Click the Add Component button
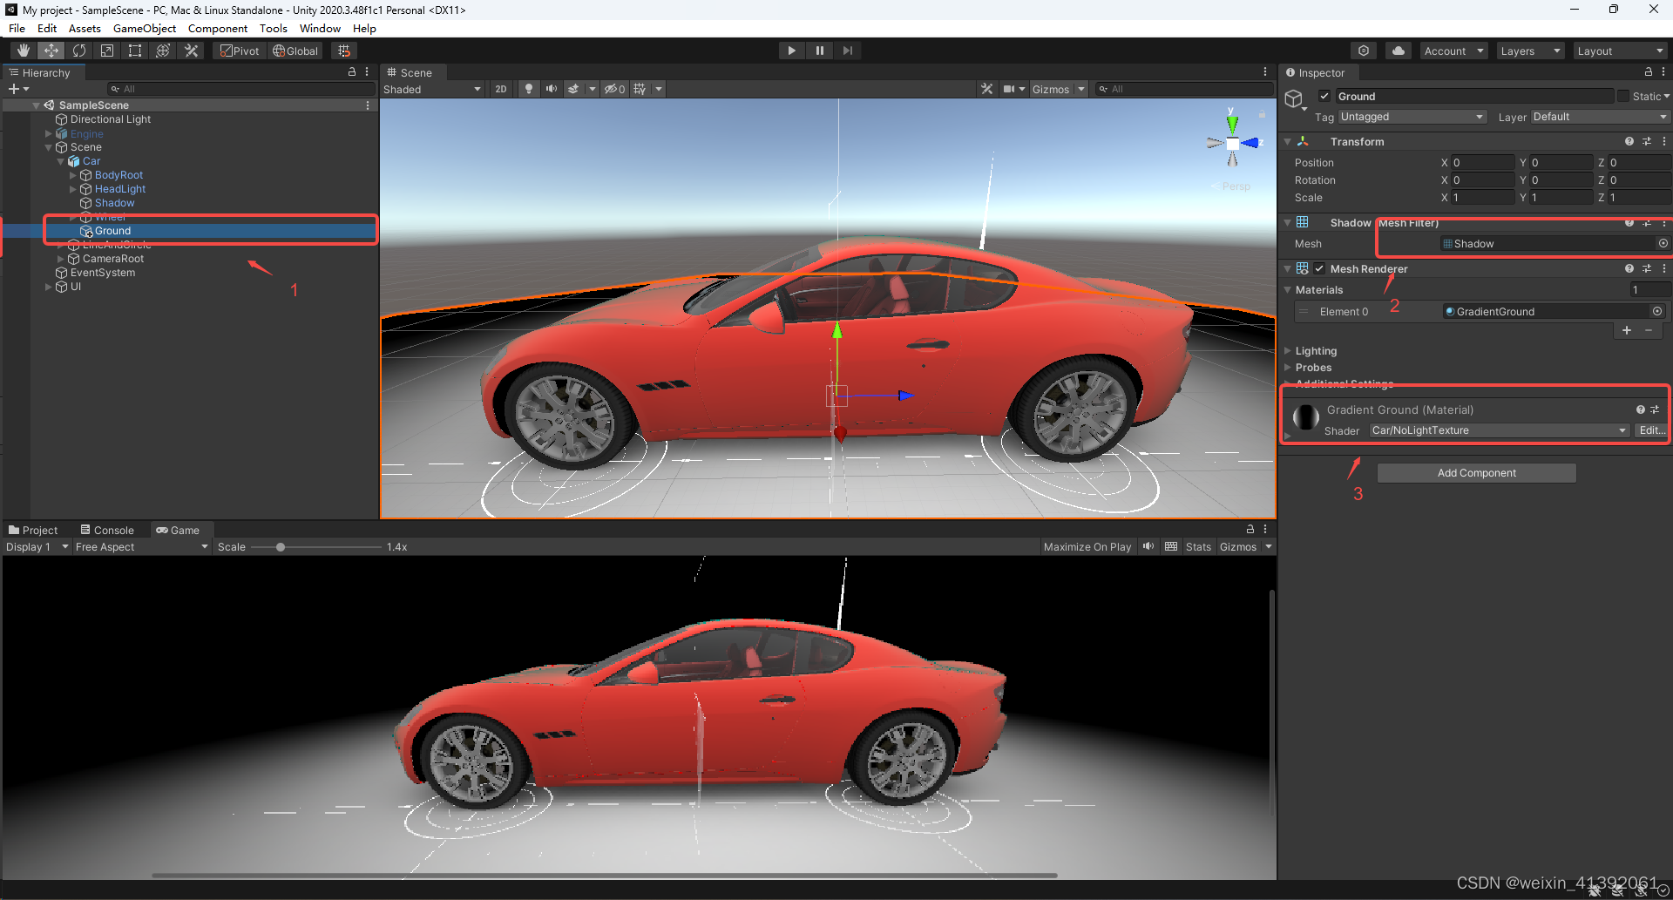This screenshot has width=1673, height=900. coord(1475,472)
